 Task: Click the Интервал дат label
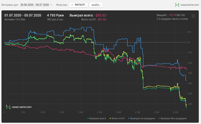point(10,5)
